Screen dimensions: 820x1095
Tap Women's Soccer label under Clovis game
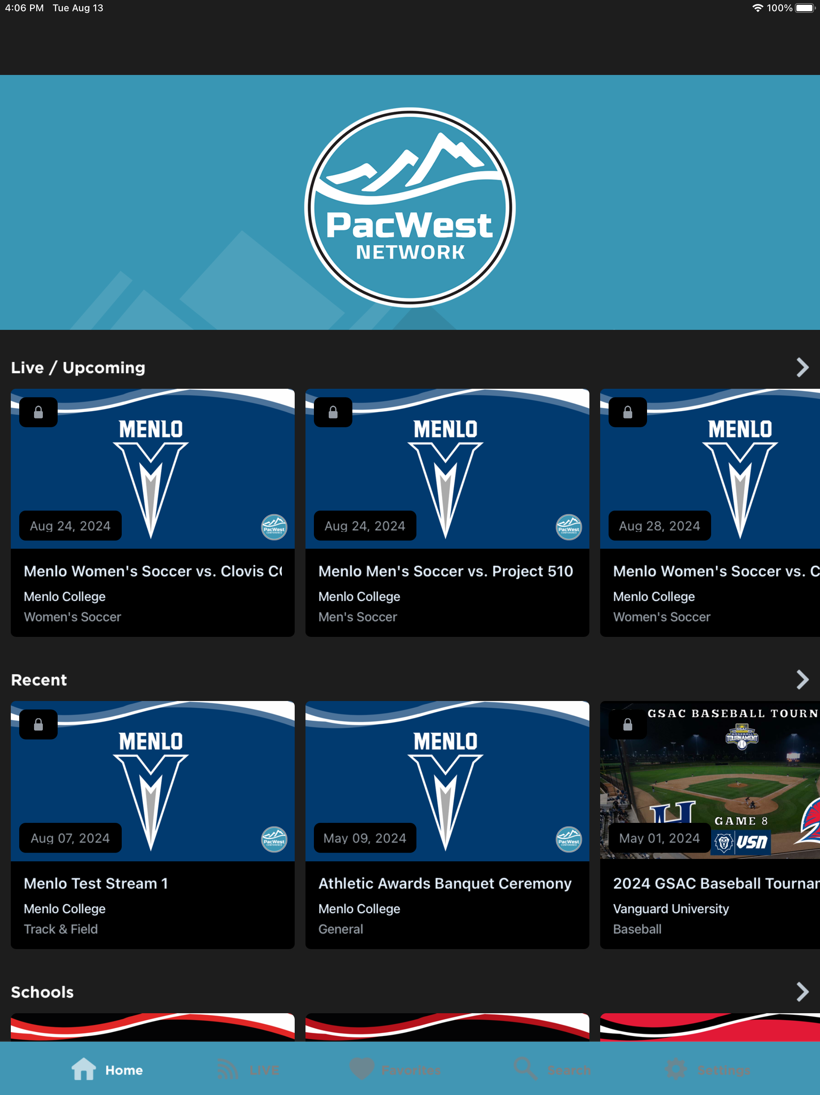point(72,617)
